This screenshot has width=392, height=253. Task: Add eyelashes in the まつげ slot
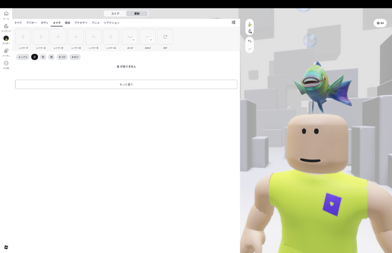(x=130, y=37)
